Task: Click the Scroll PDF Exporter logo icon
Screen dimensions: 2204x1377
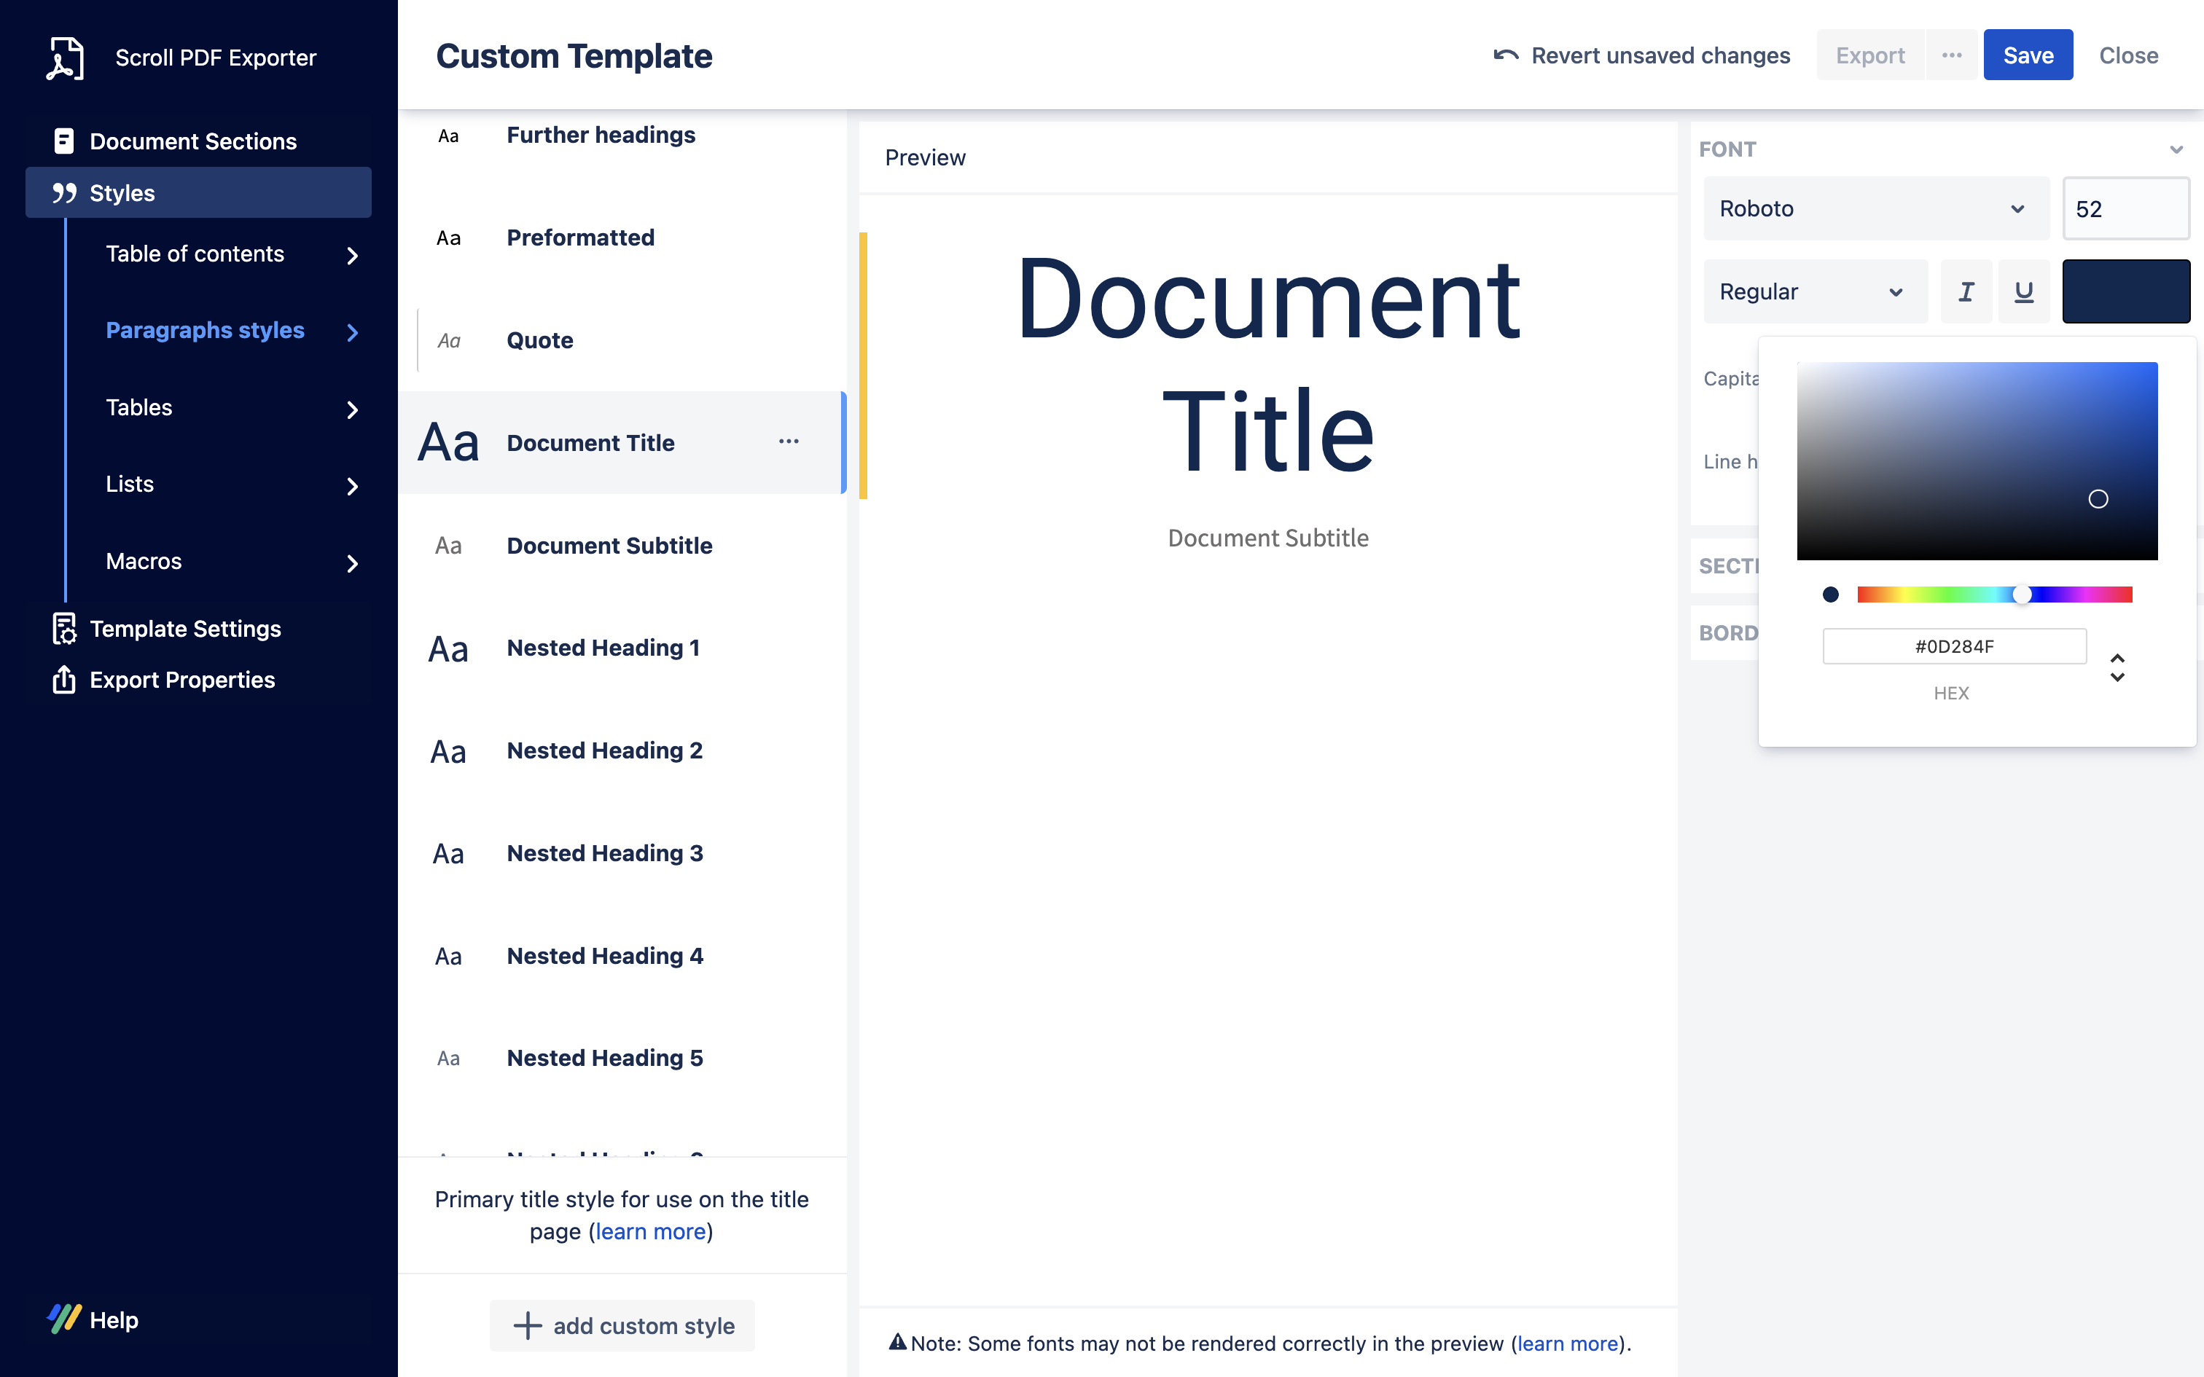Action: click(65, 58)
